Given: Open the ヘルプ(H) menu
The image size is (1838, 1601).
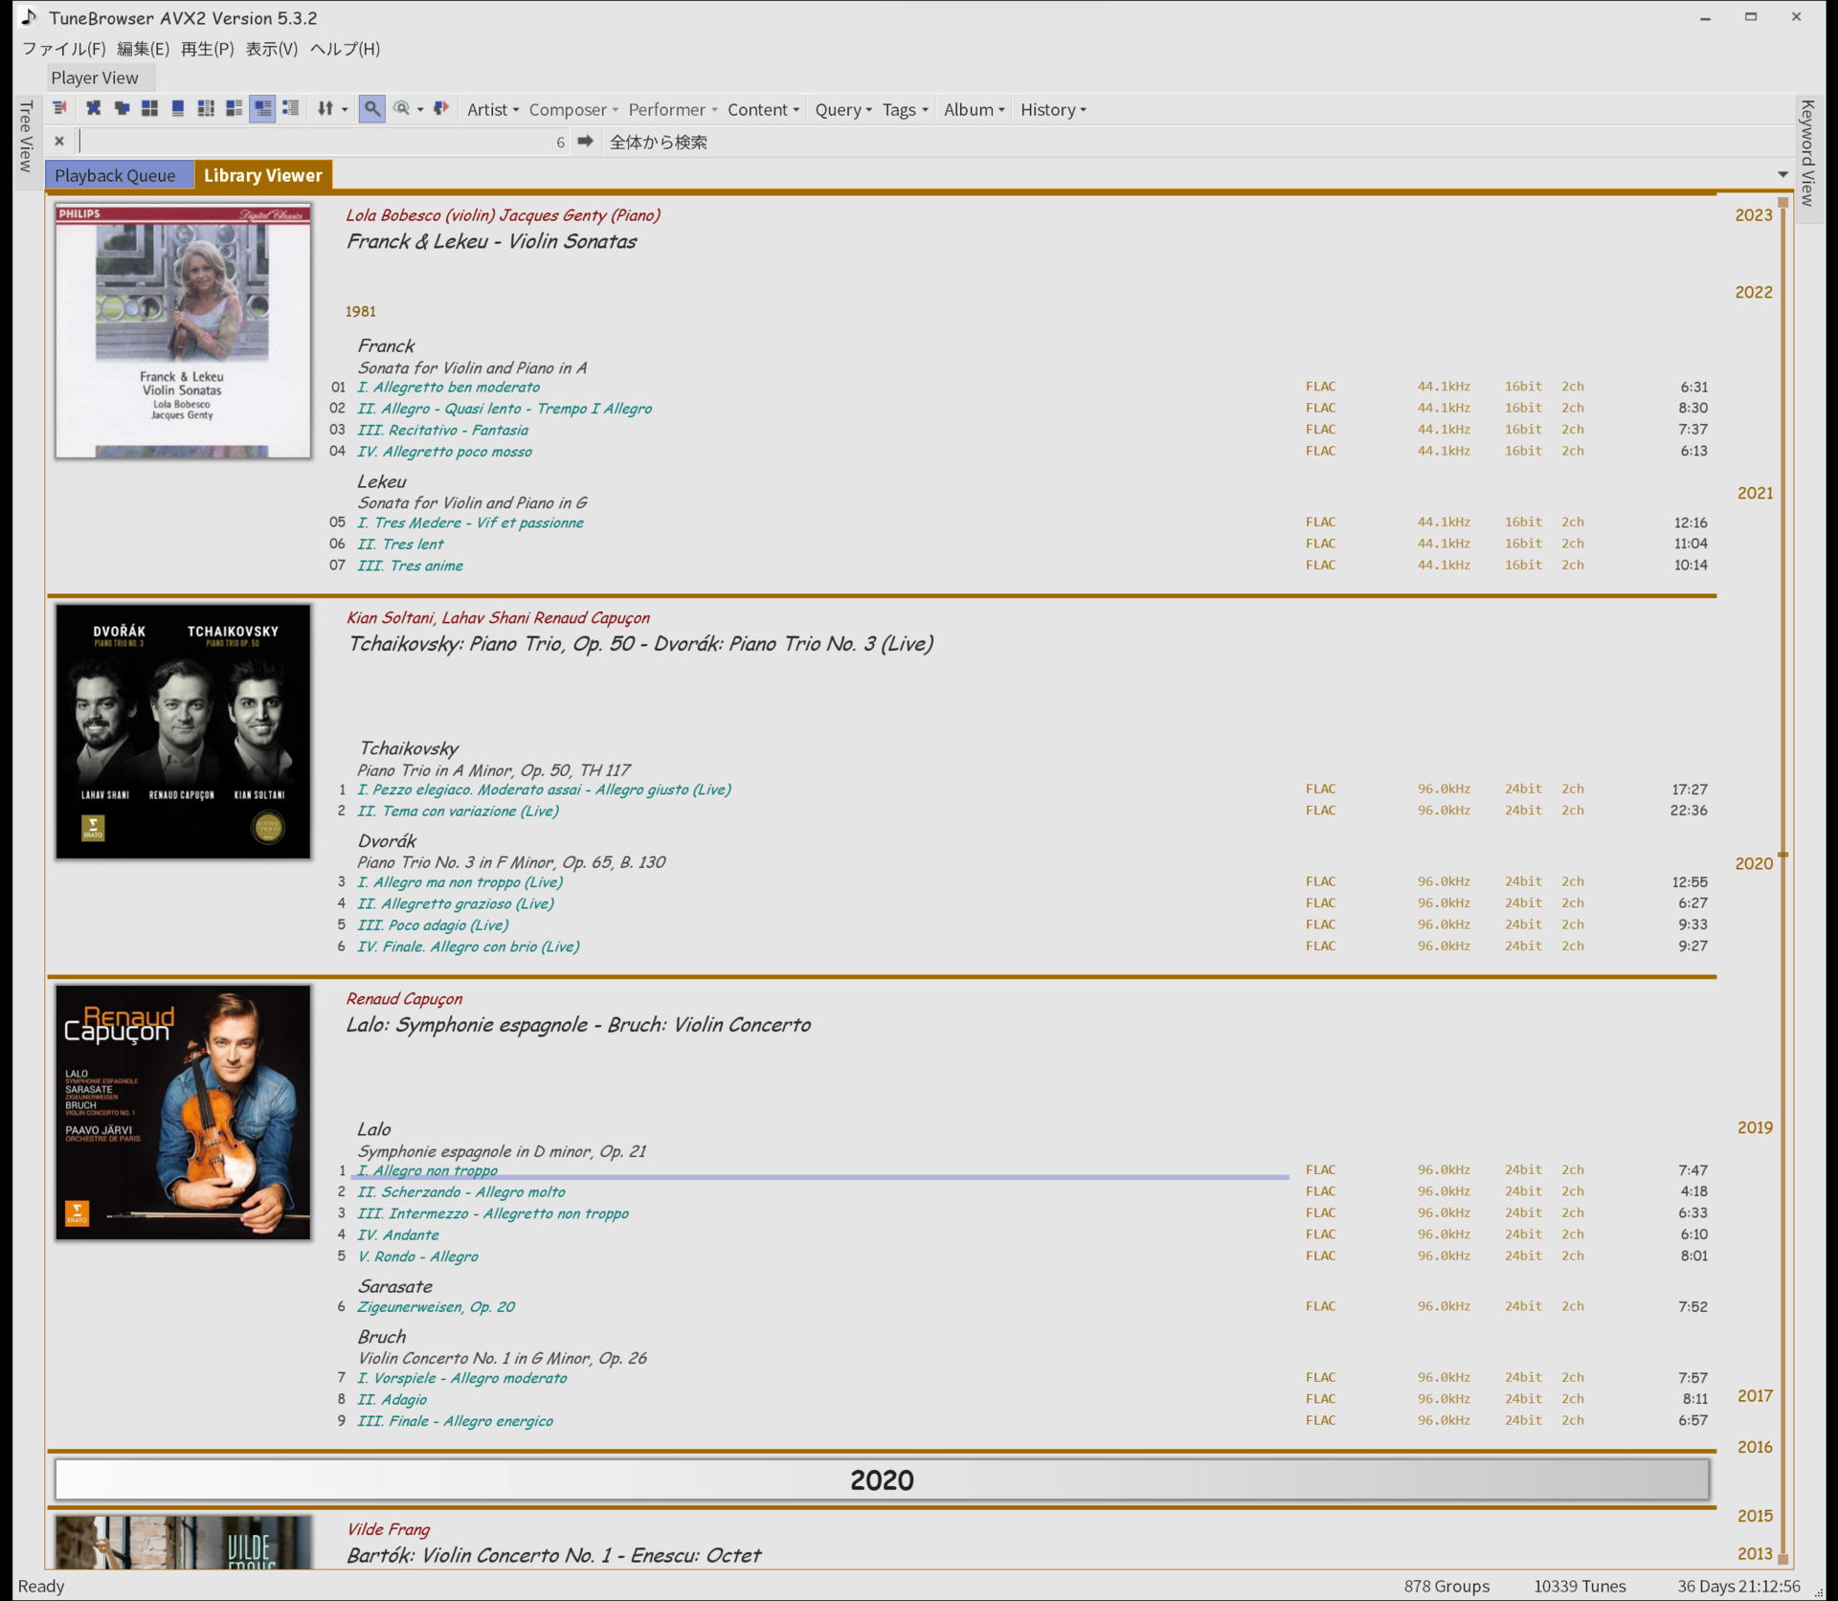Looking at the screenshot, I should pos(345,49).
